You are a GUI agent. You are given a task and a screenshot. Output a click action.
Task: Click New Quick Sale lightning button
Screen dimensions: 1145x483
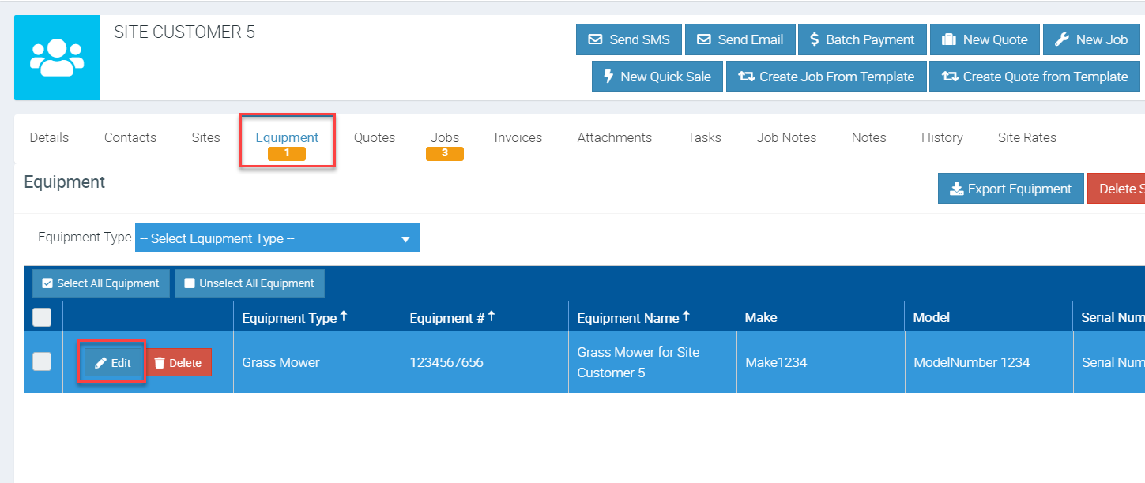pyautogui.click(x=657, y=77)
